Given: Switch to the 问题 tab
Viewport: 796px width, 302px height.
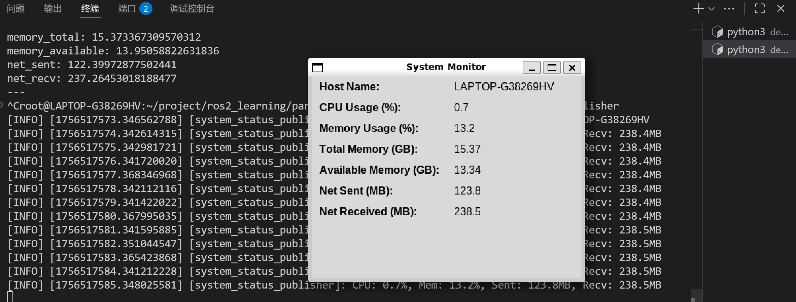Looking at the screenshot, I should 16,9.
